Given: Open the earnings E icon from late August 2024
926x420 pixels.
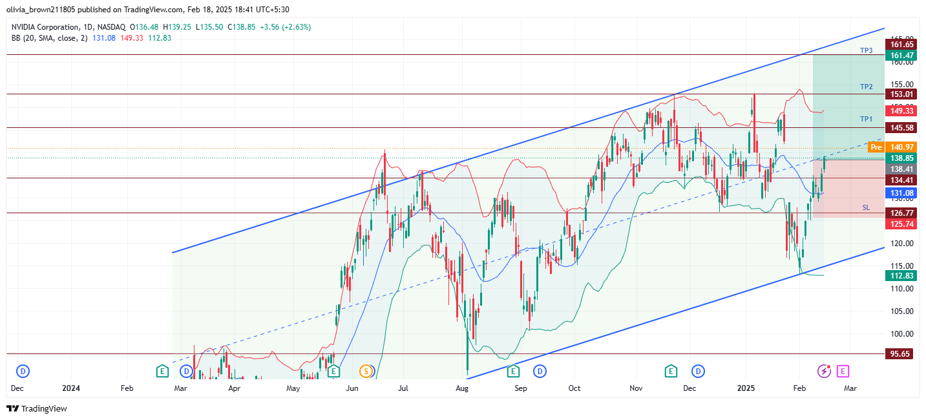Looking at the screenshot, I should [x=513, y=371].
